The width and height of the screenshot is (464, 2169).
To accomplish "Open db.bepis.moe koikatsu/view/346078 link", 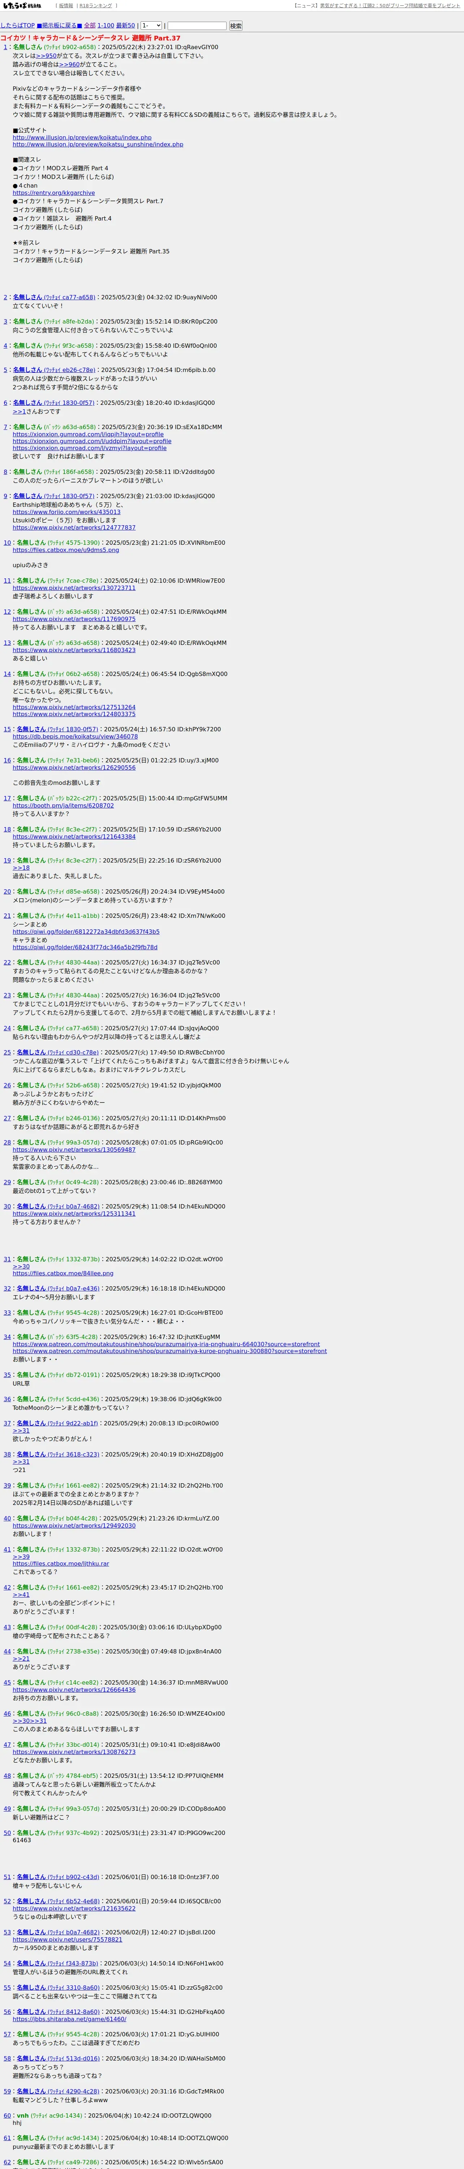I will [x=75, y=737].
